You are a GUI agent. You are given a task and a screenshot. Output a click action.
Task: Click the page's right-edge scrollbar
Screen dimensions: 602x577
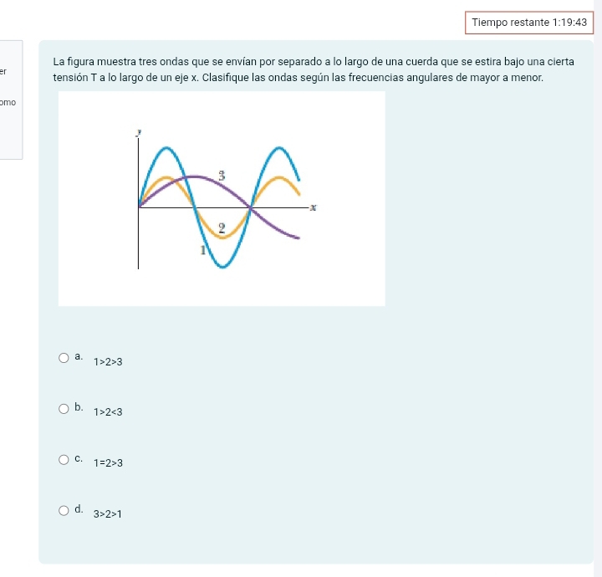[x=598, y=288]
